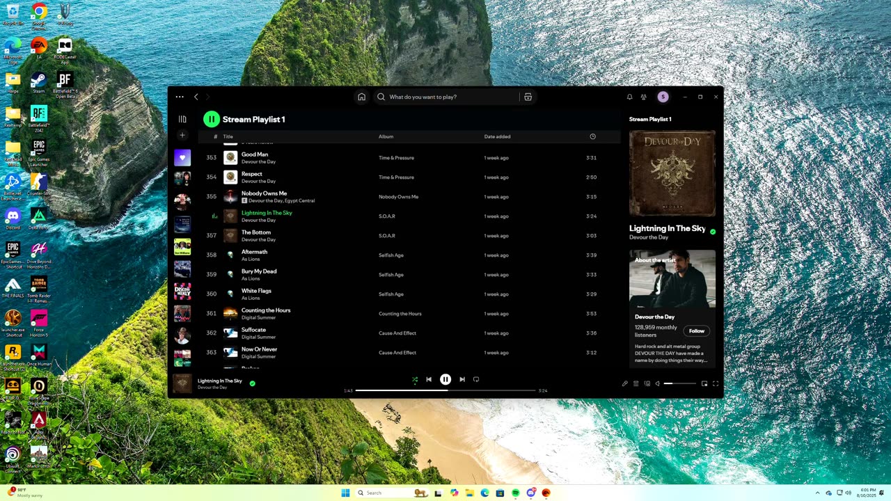Select Counting the Hours track
Screen dimensions: 891x501
tap(409, 313)
